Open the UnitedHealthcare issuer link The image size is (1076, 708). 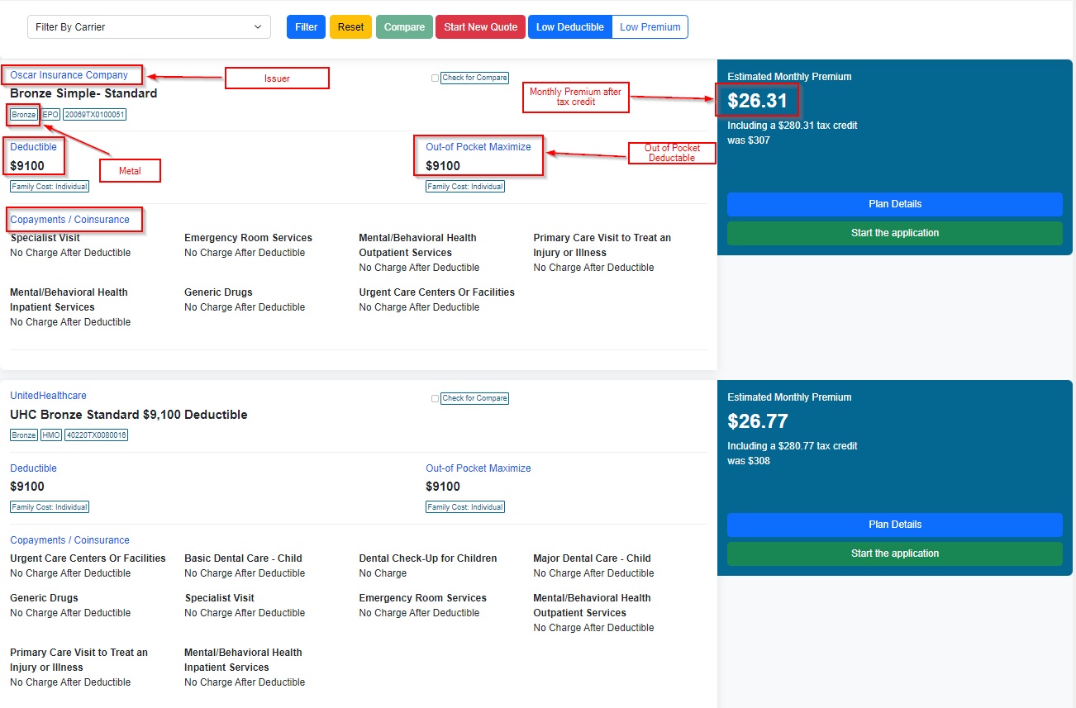[48, 396]
